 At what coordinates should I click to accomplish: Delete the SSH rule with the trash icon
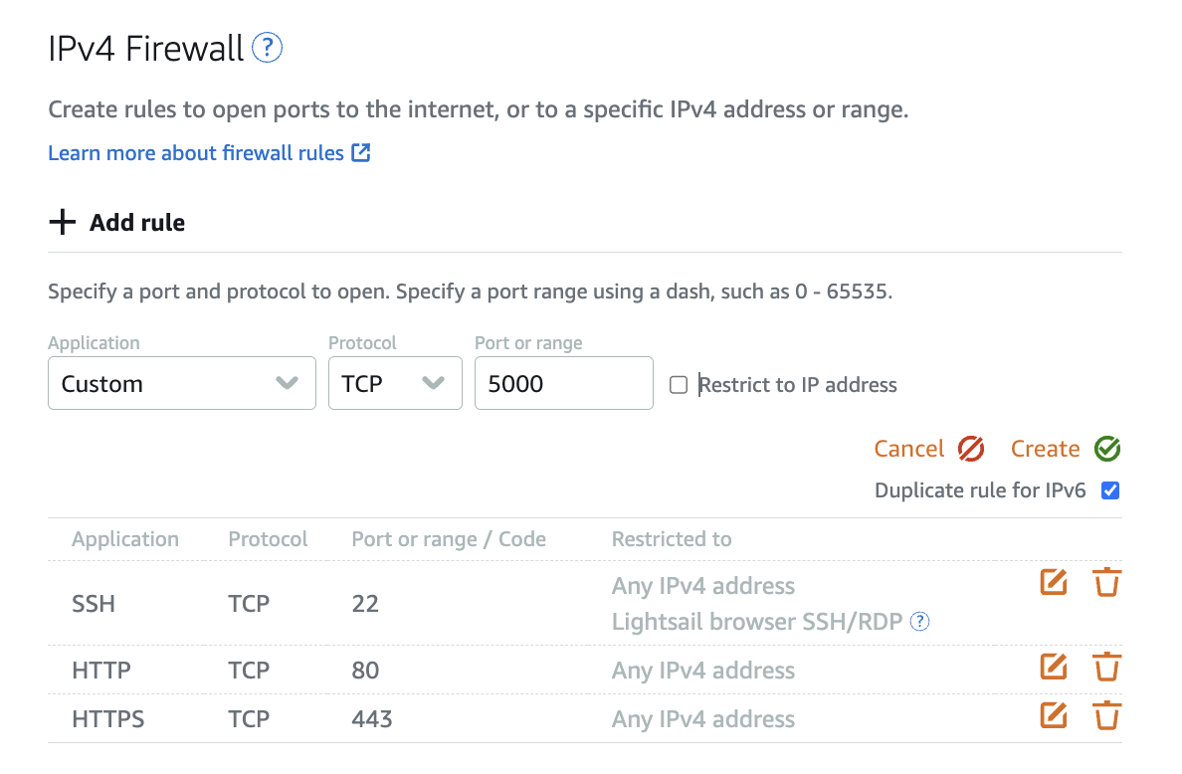coord(1106,582)
